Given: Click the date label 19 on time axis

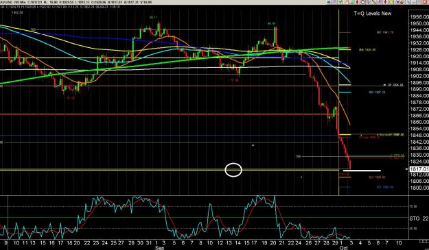Looking at the screenshot, I should click(x=264, y=242).
